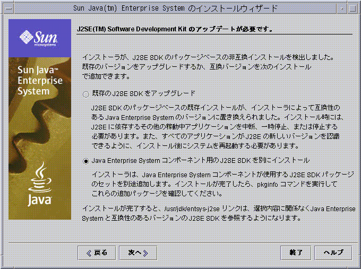Click the line mentioning pkginfo コマンドを実行して
This screenshot has width=361, height=269.
pyautogui.click(x=214, y=184)
